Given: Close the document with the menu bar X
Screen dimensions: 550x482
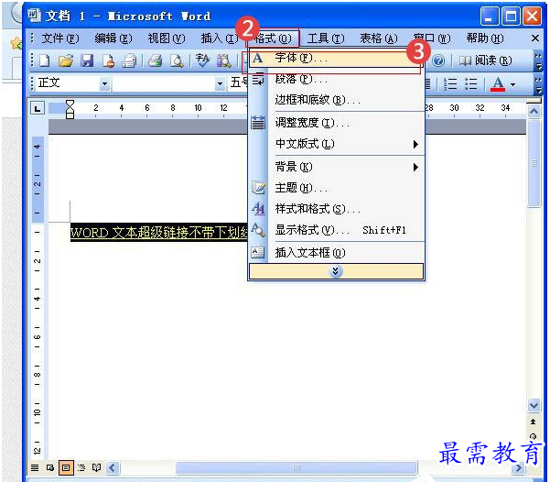Looking at the screenshot, I should [535, 38].
